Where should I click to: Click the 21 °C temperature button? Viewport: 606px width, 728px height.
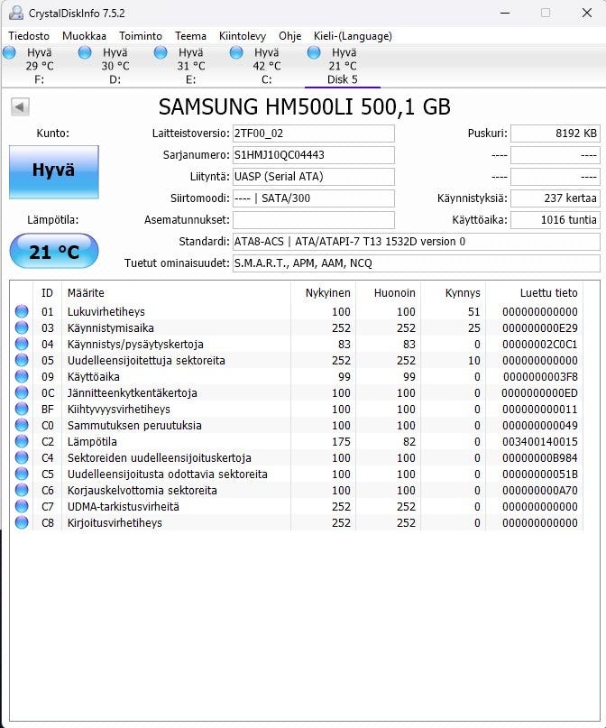pyautogui.click(x=54, y=251)
